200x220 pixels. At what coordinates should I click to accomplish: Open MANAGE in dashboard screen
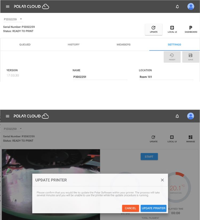(x=191, y=139)
